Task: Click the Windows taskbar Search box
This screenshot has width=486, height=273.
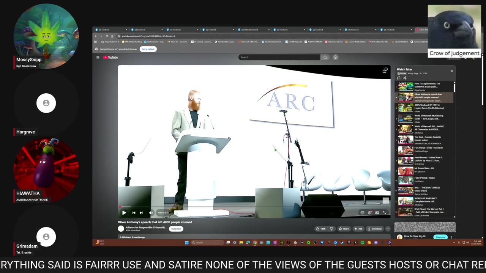Action: point(208,243)
